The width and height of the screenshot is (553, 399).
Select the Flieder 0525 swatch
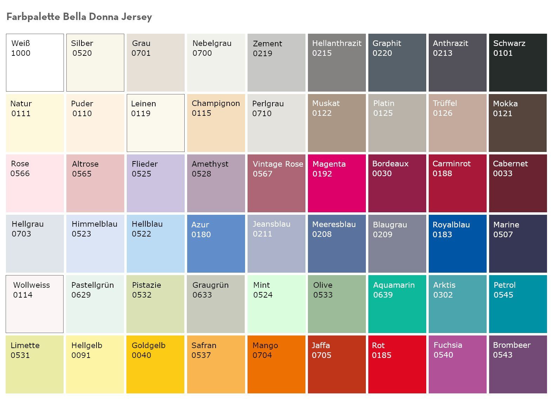click(156, 183)
